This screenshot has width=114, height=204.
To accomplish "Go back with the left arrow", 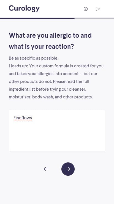I will (46, 169).
